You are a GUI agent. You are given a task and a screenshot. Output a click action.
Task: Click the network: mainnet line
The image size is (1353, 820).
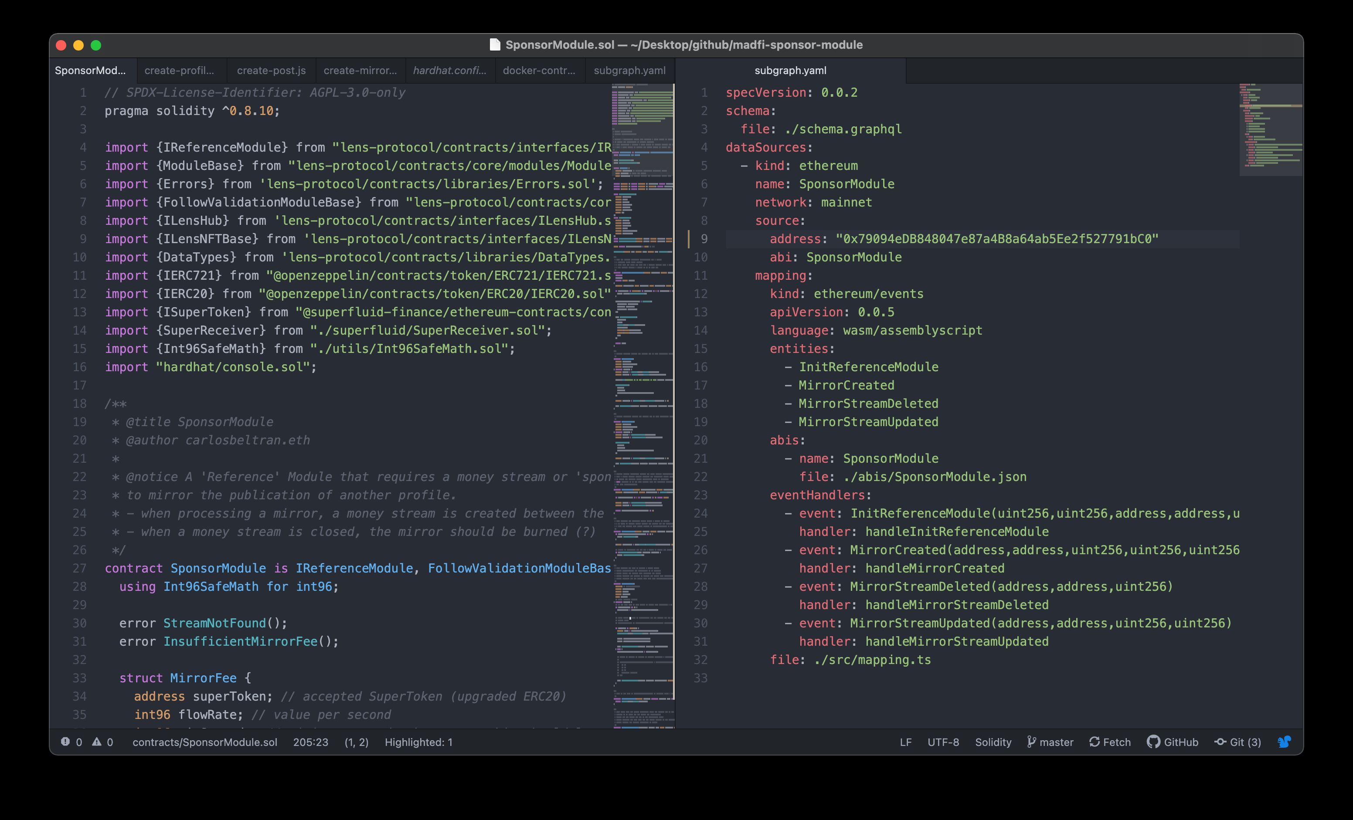click(x=813, y=202)
